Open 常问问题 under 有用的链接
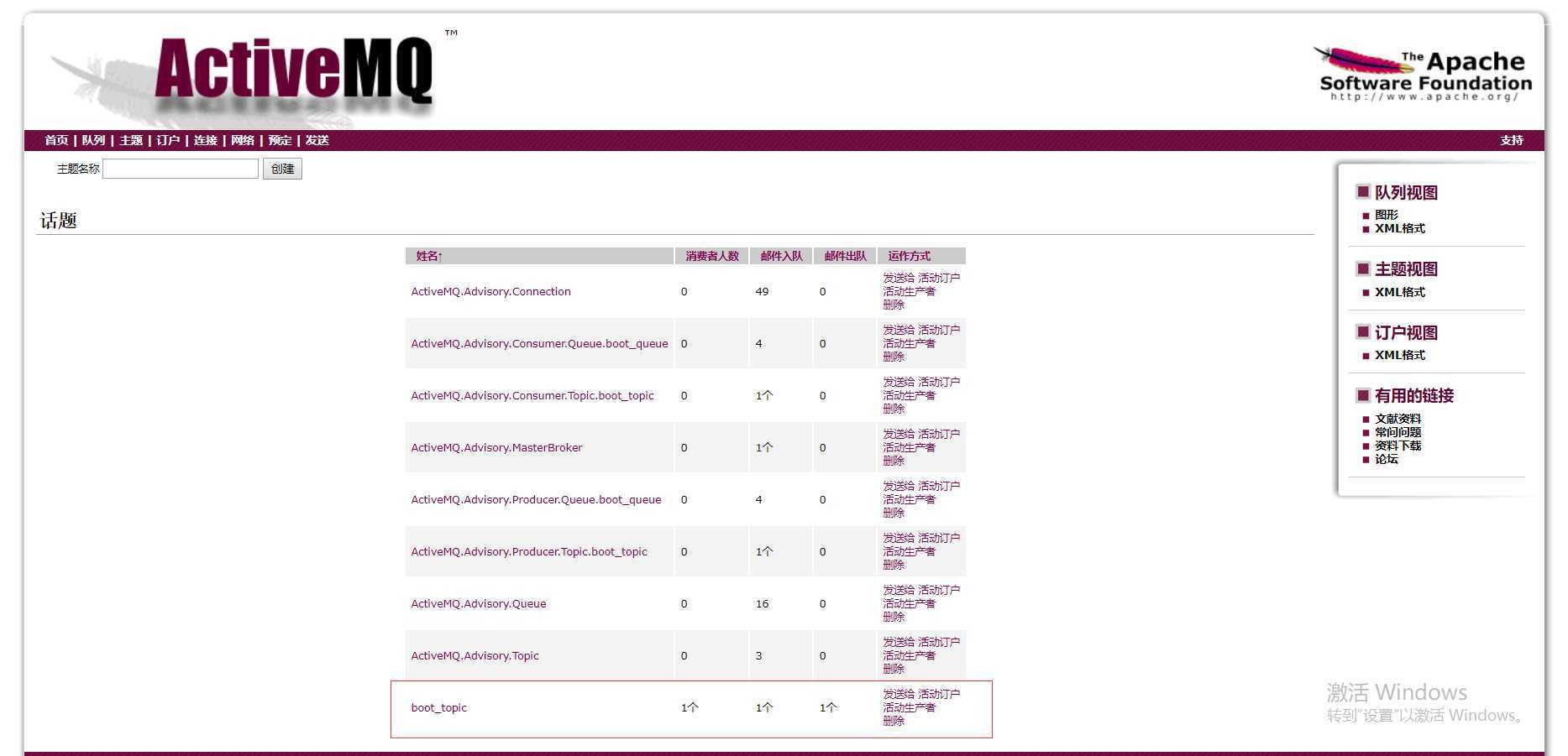 (1398, 432)
